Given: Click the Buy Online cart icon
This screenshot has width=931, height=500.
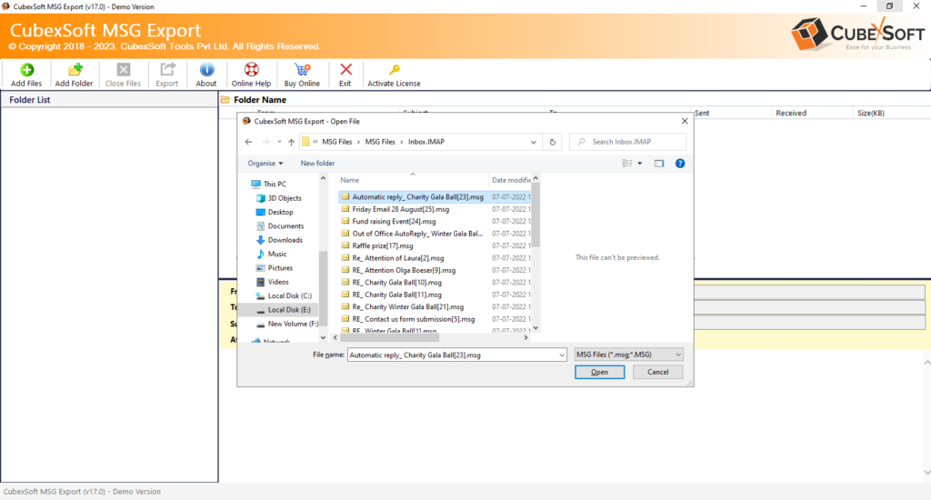Looking at the screenshot, I should coord(302,69).
